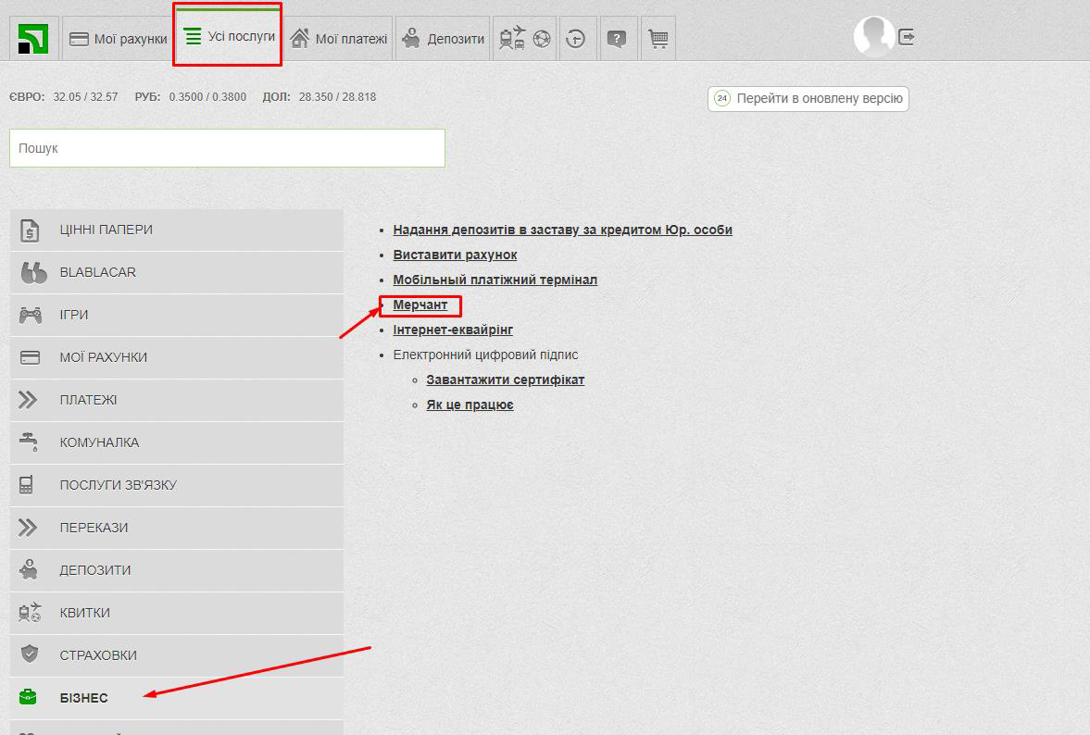Click the history clock icon in toolbar
Viewport: 1090px width, 735px height.
[576, 39]
